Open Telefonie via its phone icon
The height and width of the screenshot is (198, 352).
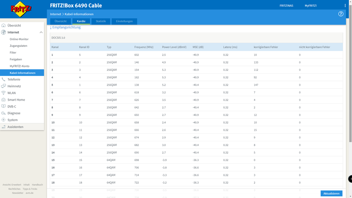pyautogui.click(x=4, y=80)
